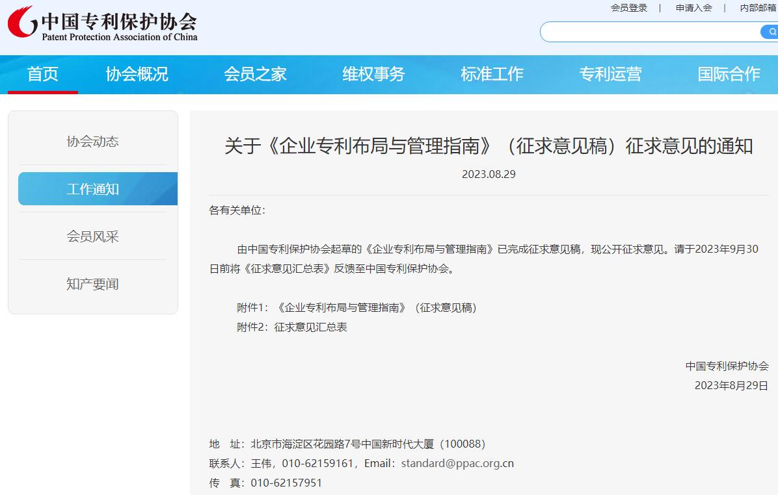The width and height of the screenshot is (778, 495).
Task: Open 会员风采 in the sidebar
Action: pyautogui.click(x=92, y=236)
